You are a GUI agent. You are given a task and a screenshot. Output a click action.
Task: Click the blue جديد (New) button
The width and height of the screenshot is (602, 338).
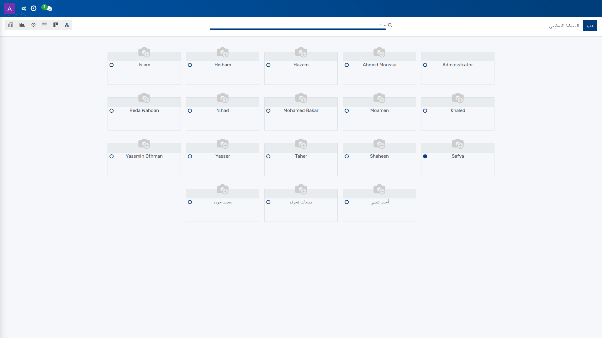[x=590, y=26]
